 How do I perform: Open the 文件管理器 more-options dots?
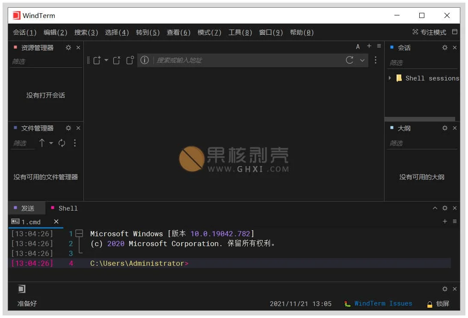(74, 143)
